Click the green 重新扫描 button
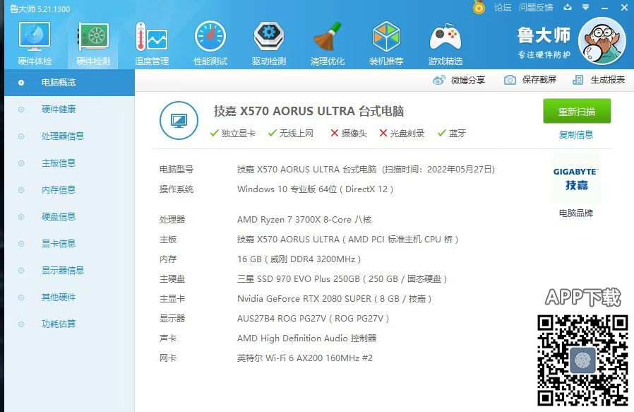 pos(576,112)
